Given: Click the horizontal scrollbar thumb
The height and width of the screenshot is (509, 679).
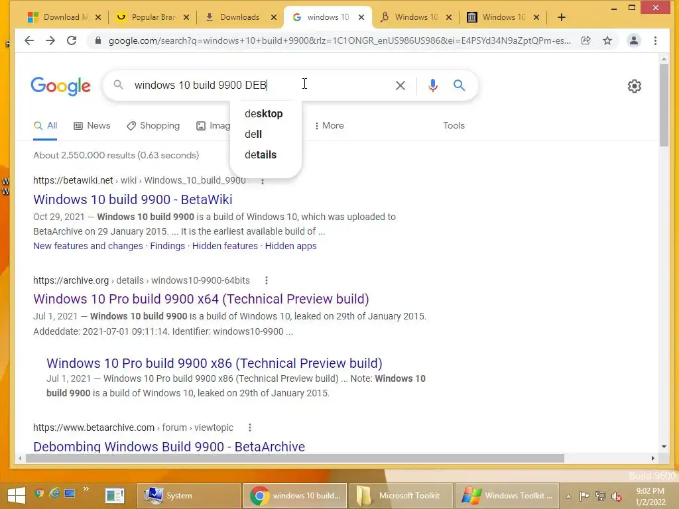Looking at the screenshot, I should click(294, 458).
